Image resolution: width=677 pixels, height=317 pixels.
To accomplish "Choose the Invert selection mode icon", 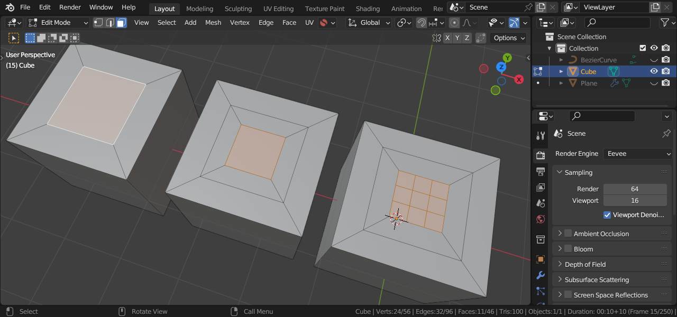I will click(63, 38).
